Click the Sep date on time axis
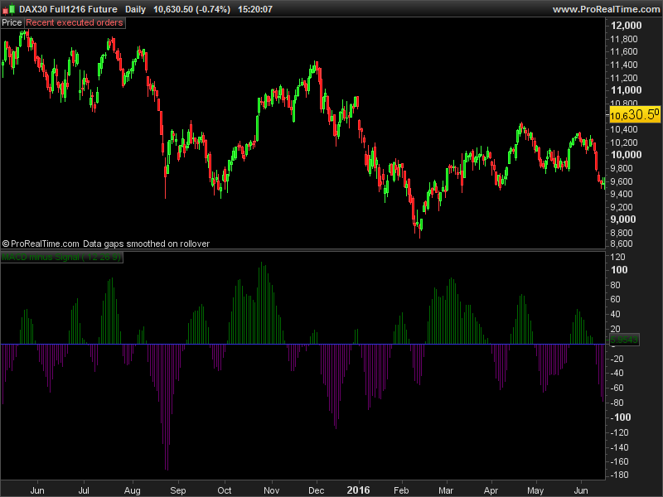The width and height of the screenshot is (663, 497). [178, 490]
